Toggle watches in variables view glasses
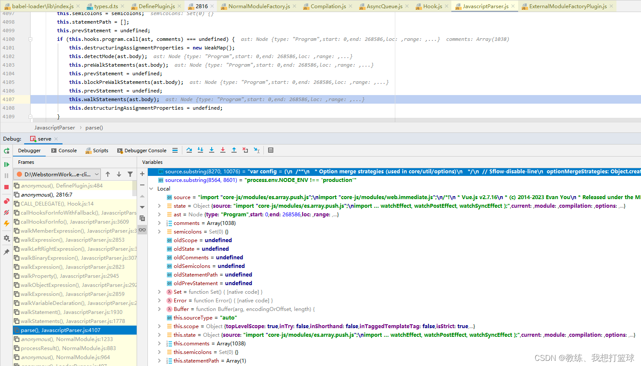This screenshot has height=366, width=641. tap(142, 230)
